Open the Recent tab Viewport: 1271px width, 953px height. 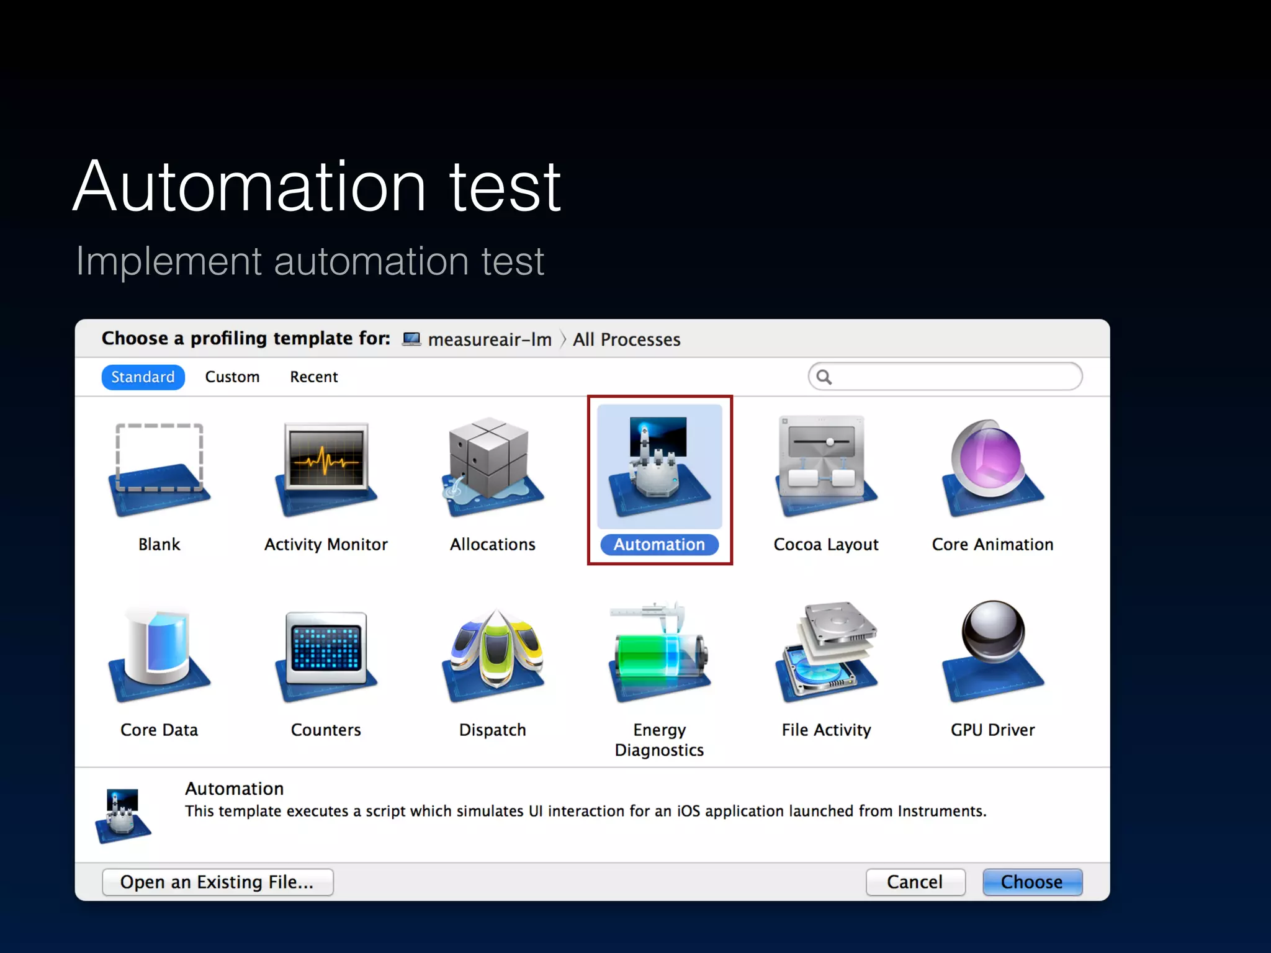click(x=314, y=377)
